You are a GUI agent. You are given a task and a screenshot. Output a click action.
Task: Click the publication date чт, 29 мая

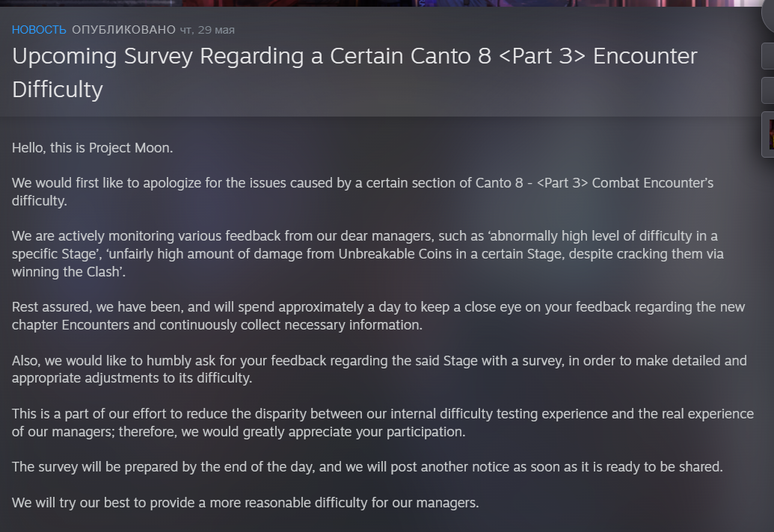(207, 30)
